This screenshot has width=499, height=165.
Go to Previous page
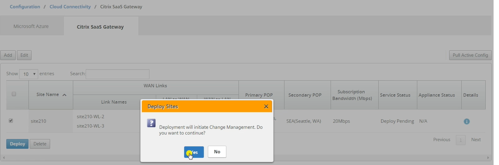[x=442, y=140]
